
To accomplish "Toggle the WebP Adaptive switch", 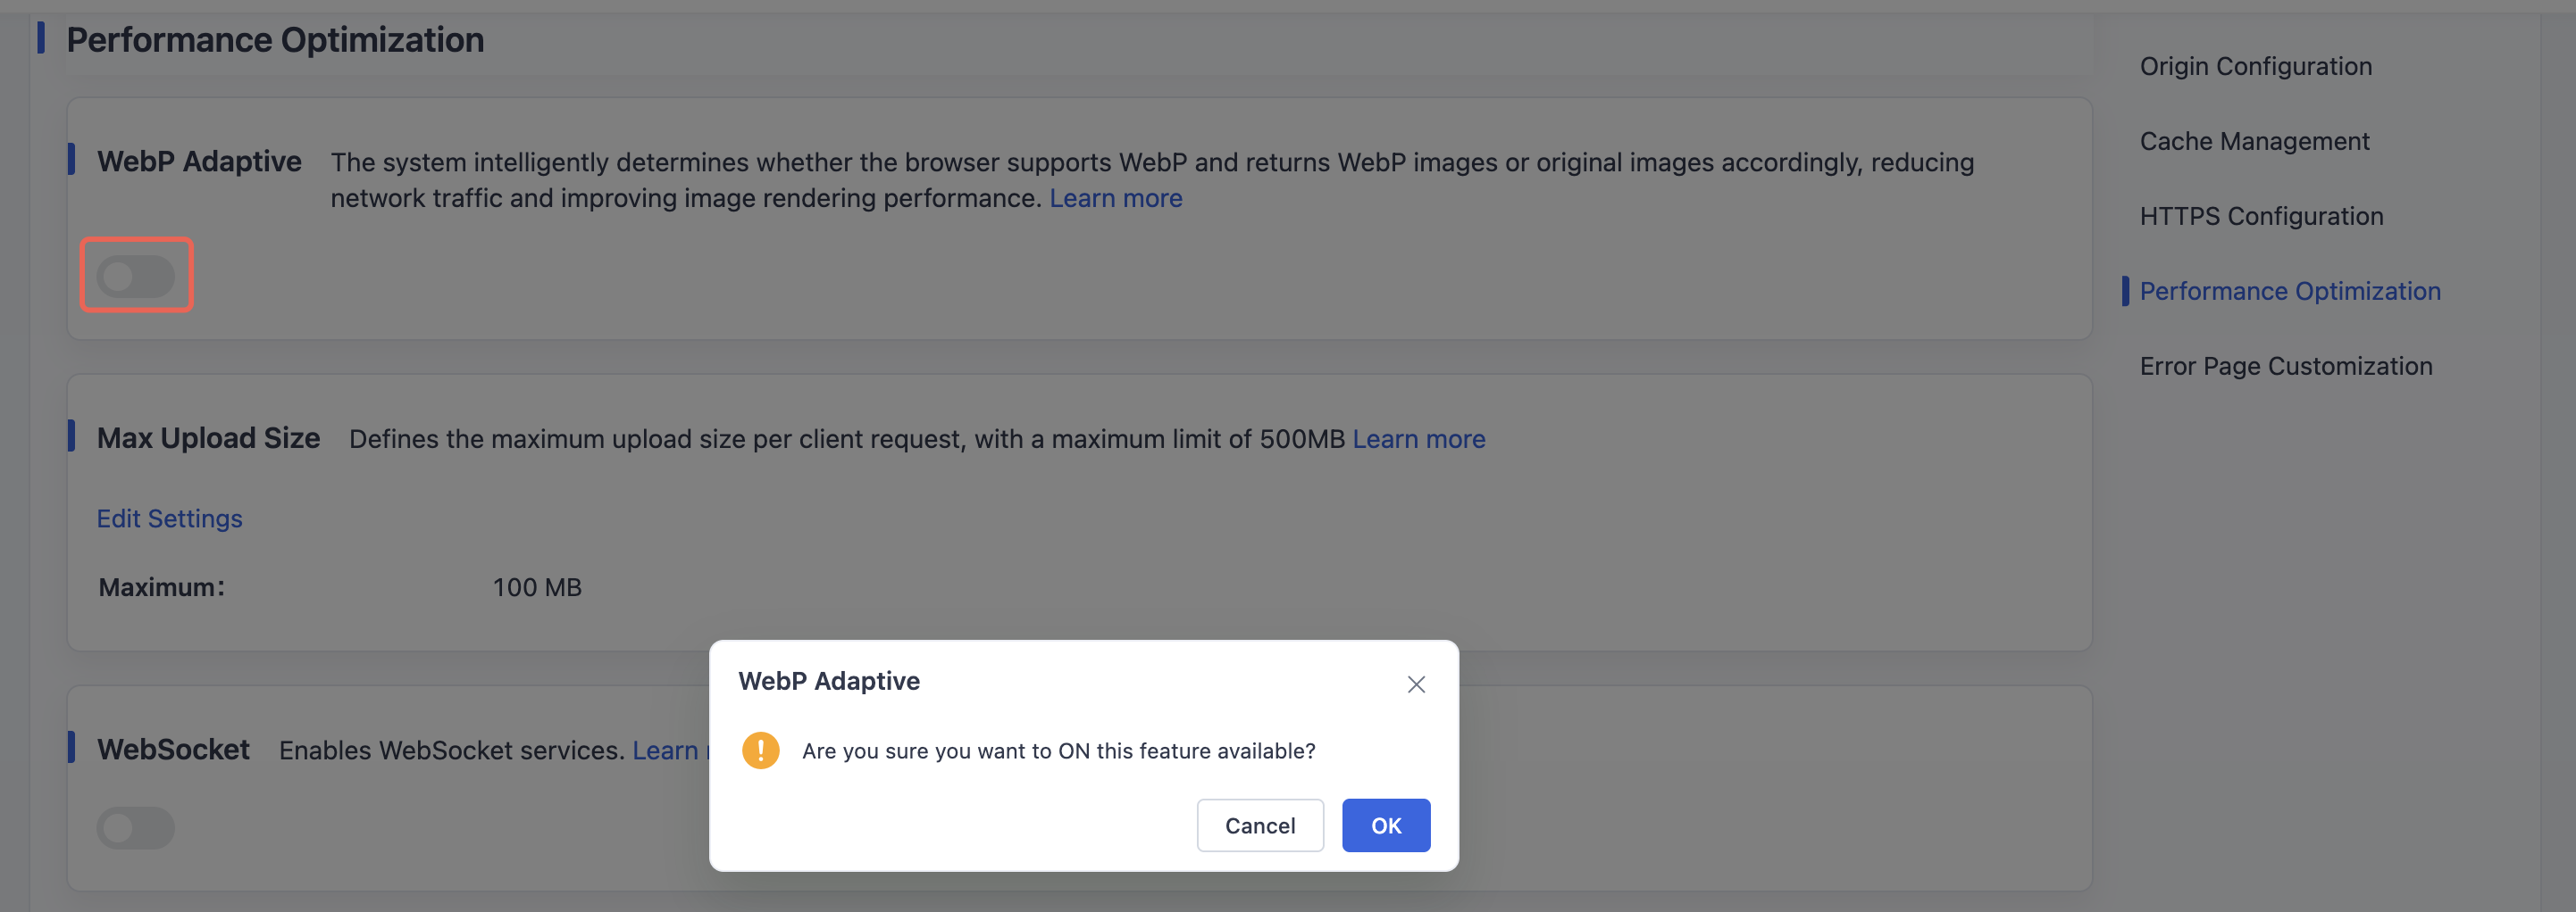I will [x=136, y=276].
